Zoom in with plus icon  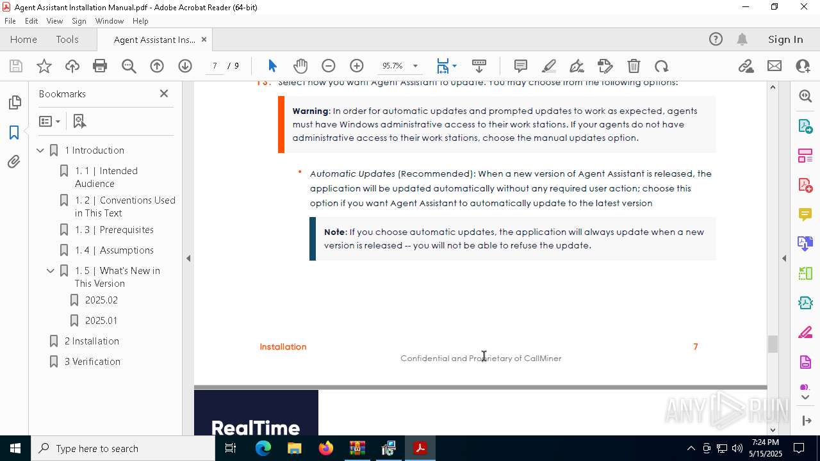point(357,66)
